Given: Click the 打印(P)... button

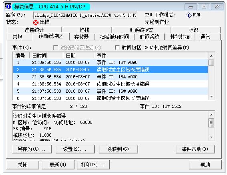Looking at the screenshot, I should (93, 165).
